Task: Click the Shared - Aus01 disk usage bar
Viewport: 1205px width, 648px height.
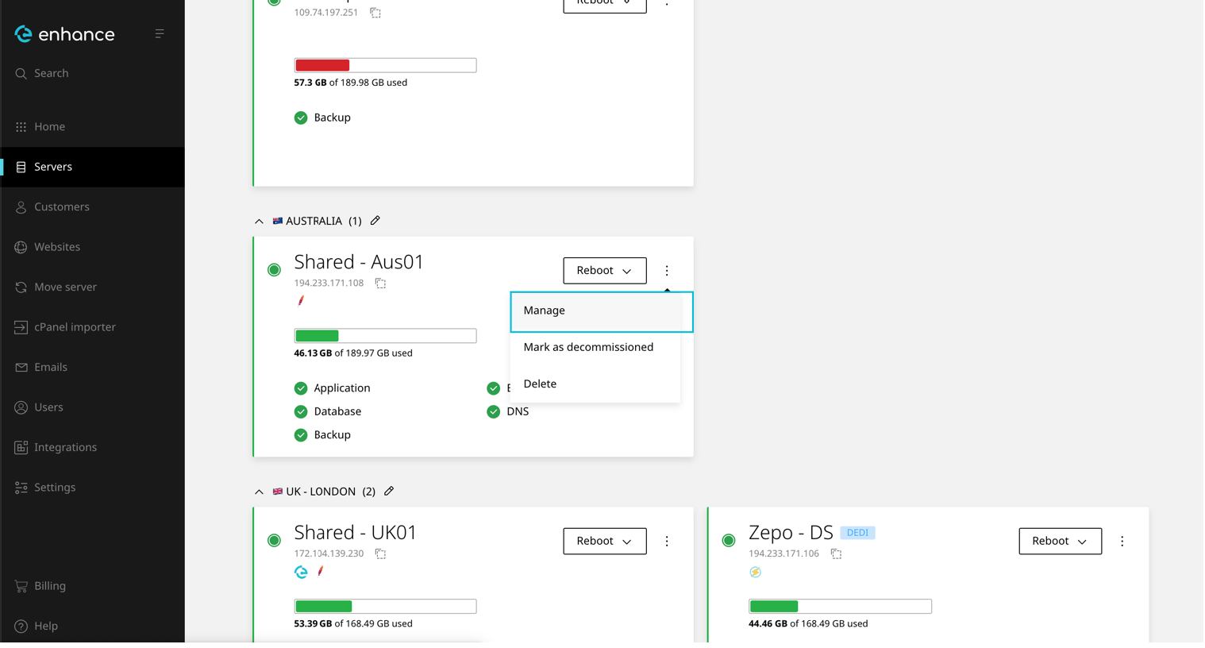Action: (385, 336)
